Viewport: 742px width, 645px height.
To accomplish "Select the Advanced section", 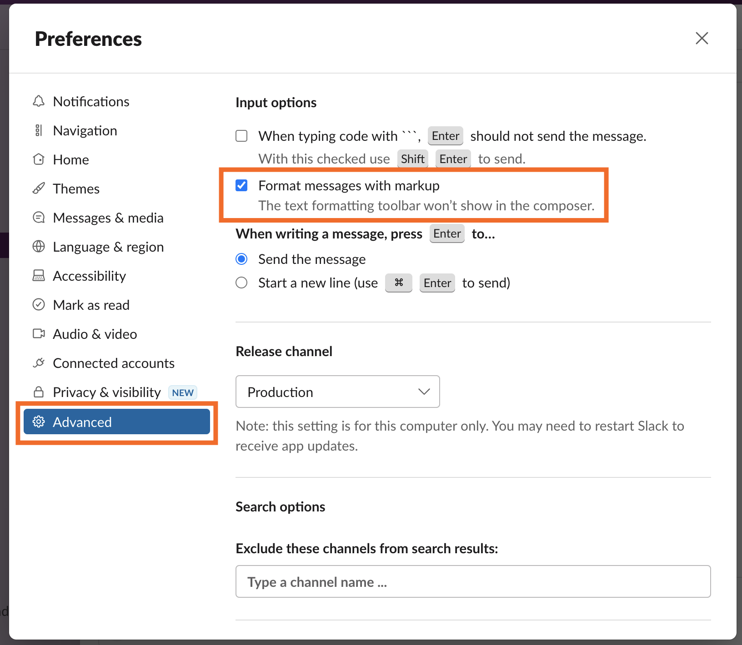I will tap(117, 422).
